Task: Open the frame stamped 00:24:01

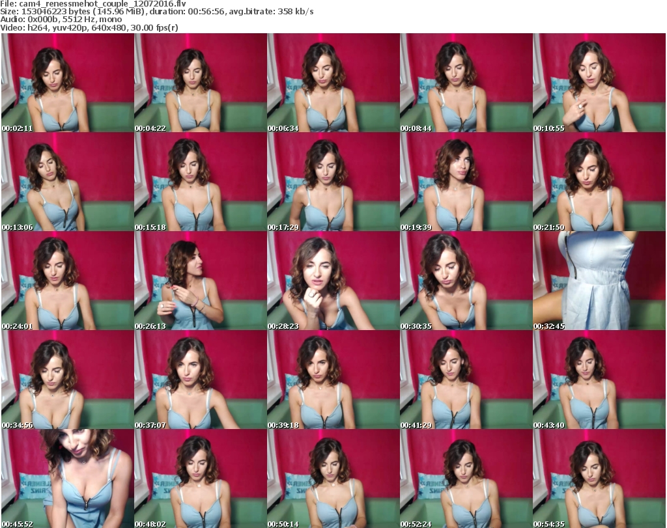Action: click(x=68, y=281)
